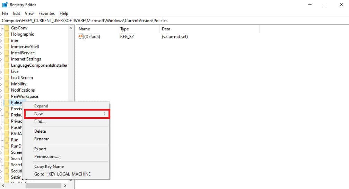The height and width of the screenshot is (189, 349).
Task: Click the InstallService folder icon
Action: pyautogui.click(x=7, y=53)
